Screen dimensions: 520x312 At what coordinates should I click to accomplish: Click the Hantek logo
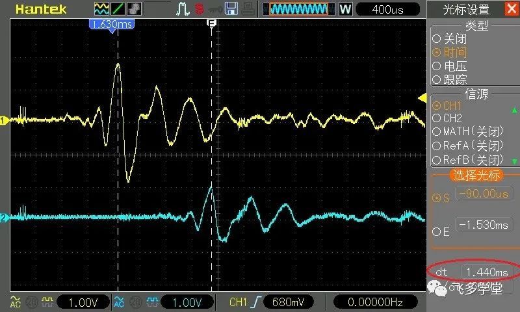point(41,9)
